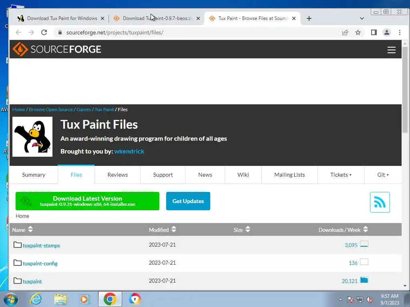Sort files by Downloads / Week arrows
The width and height of the screenshot is (410, 307).
coord(366,229)
